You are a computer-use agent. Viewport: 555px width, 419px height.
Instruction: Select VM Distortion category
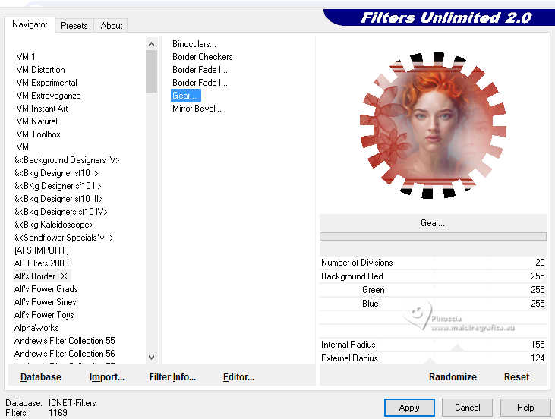(x=41, y=70)
